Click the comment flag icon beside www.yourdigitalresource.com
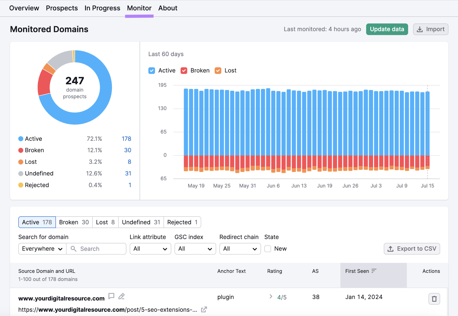Image resolution: width=458 pixels, height=316 pixels. pos(111,297)
